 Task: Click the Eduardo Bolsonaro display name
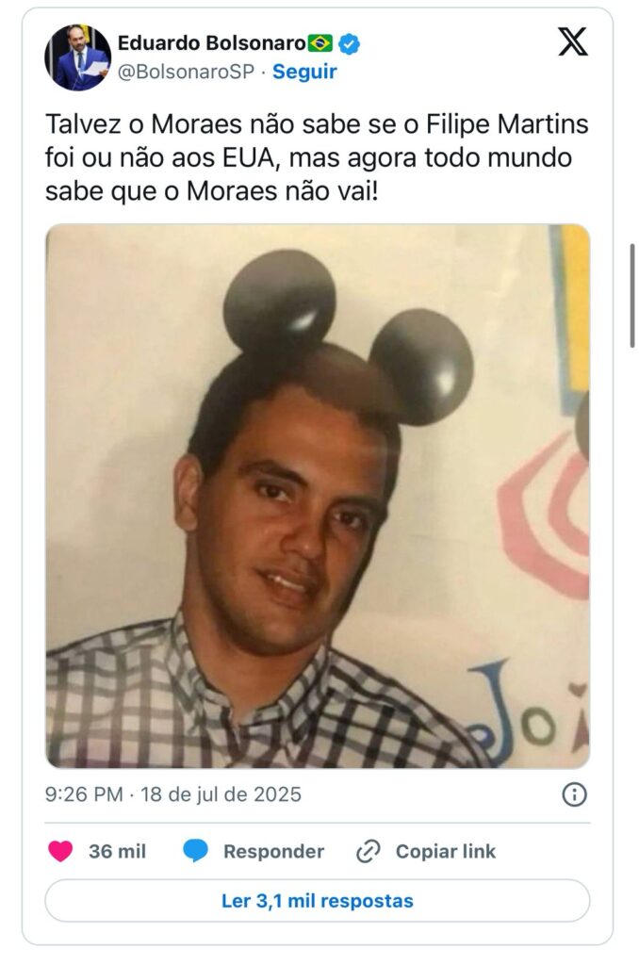pyautogui.click(x=211, y=43)
